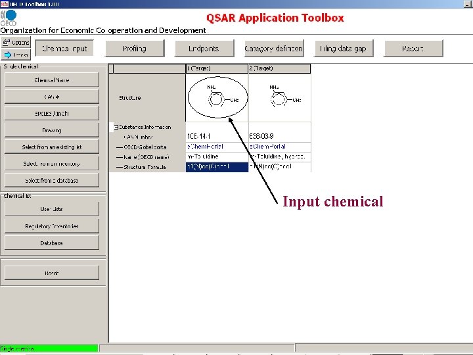The height and width of the screenshot is (355, 473).
Task: Select structure formula cell of target 2
Action: [280, 166]
